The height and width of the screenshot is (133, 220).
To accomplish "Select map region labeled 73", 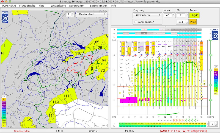I will pos(103,70).
